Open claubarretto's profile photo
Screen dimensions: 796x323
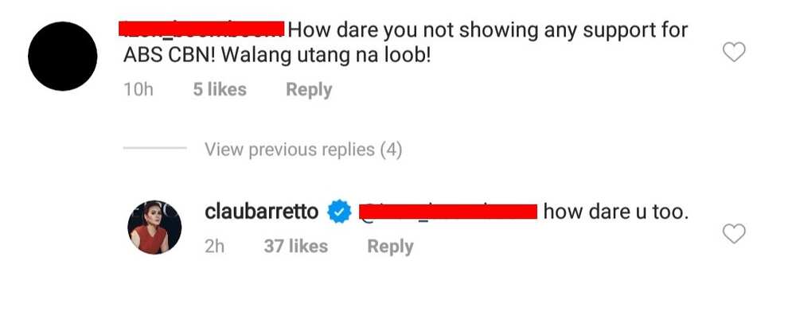154,226
